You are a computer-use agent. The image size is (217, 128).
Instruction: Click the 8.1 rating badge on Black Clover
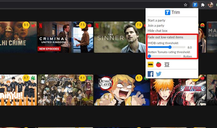[83, 78]
